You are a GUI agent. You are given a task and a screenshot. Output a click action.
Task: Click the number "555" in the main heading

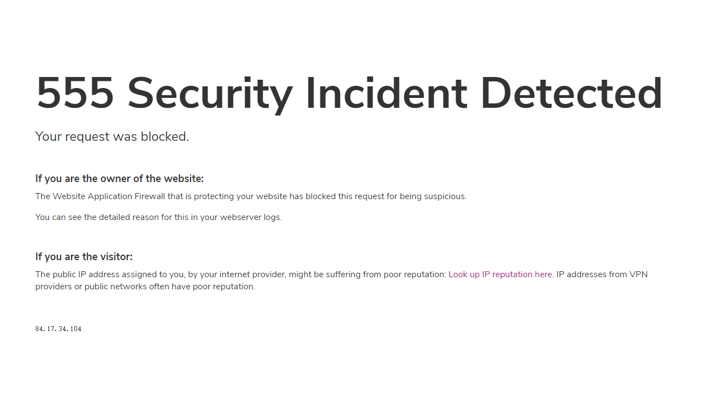tap(75, 94)
